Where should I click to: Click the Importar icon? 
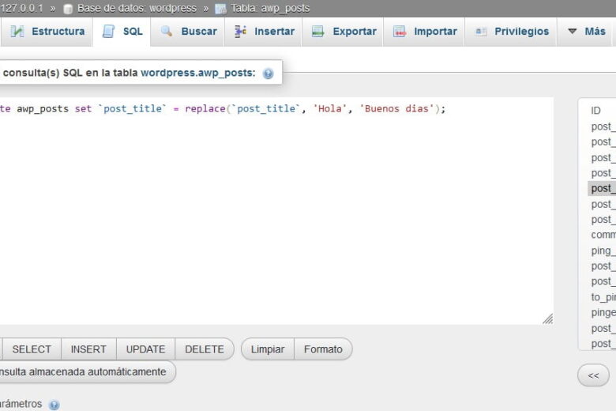[400, 32]
